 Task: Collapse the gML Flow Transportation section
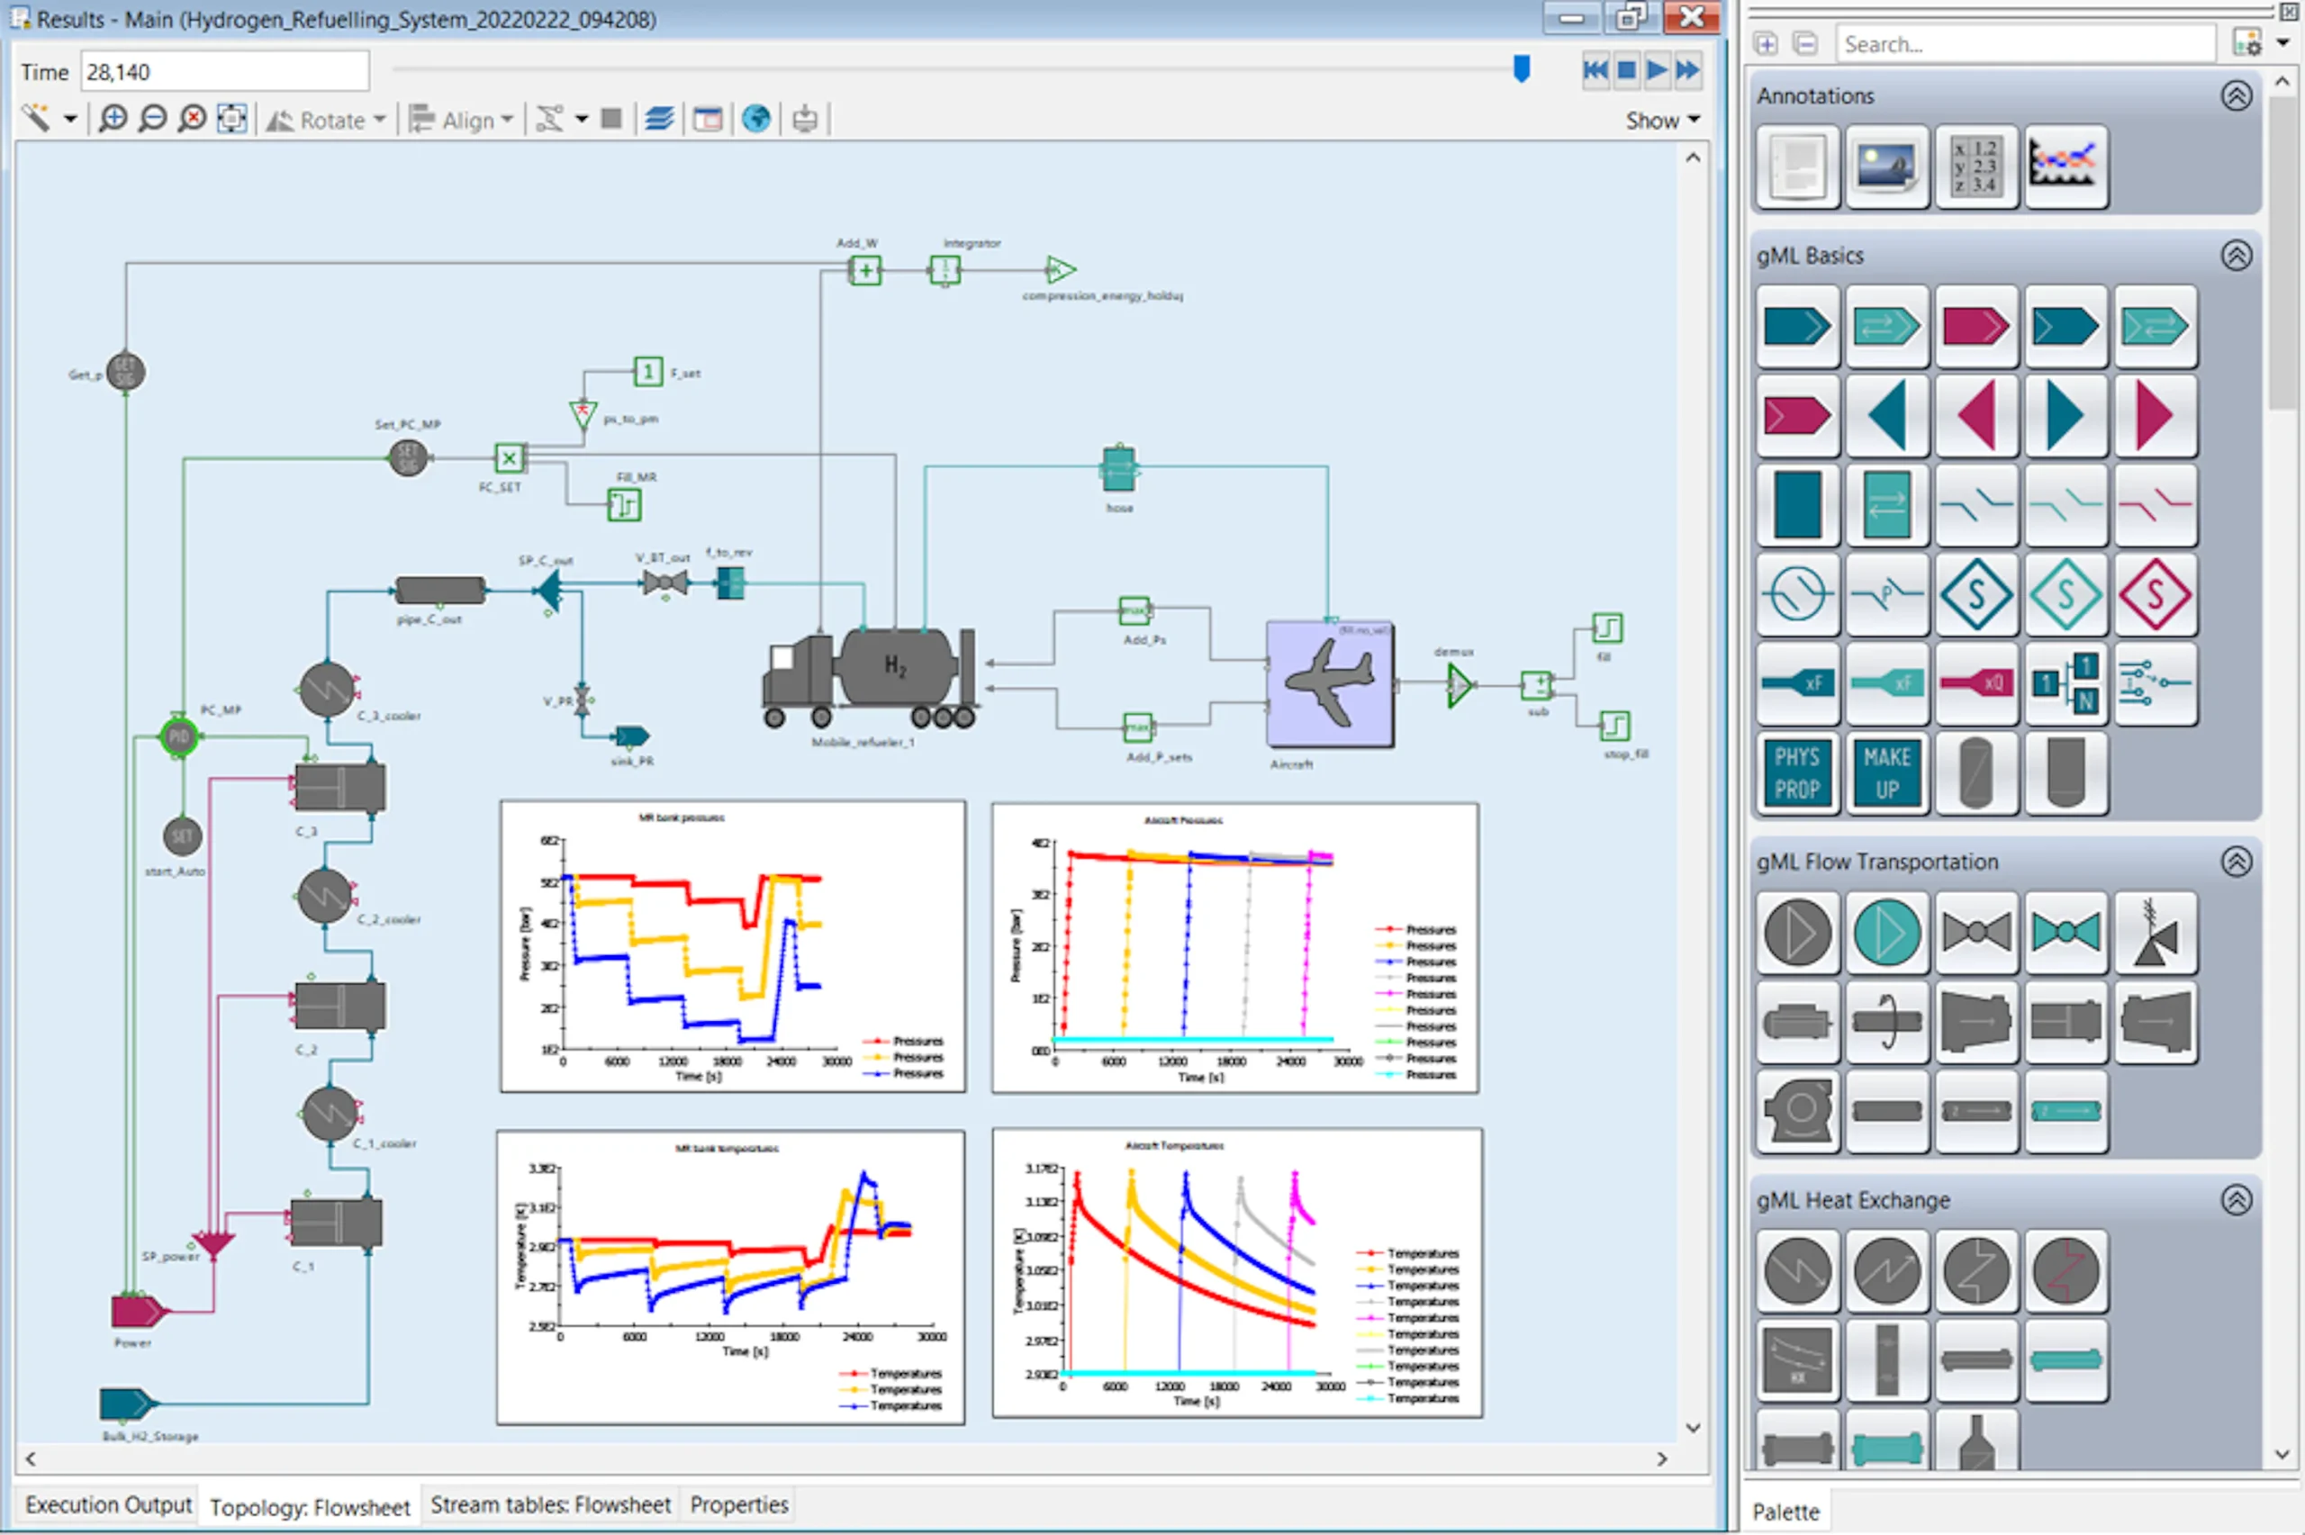pos(2236,862)
